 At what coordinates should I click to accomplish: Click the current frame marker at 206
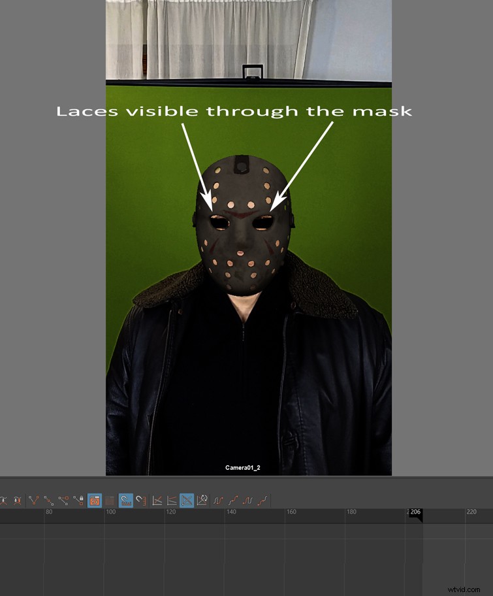coord(415,513)
